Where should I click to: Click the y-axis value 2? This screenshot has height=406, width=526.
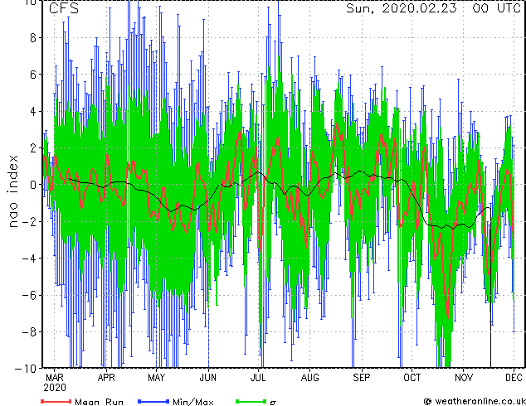coord(33,147)
